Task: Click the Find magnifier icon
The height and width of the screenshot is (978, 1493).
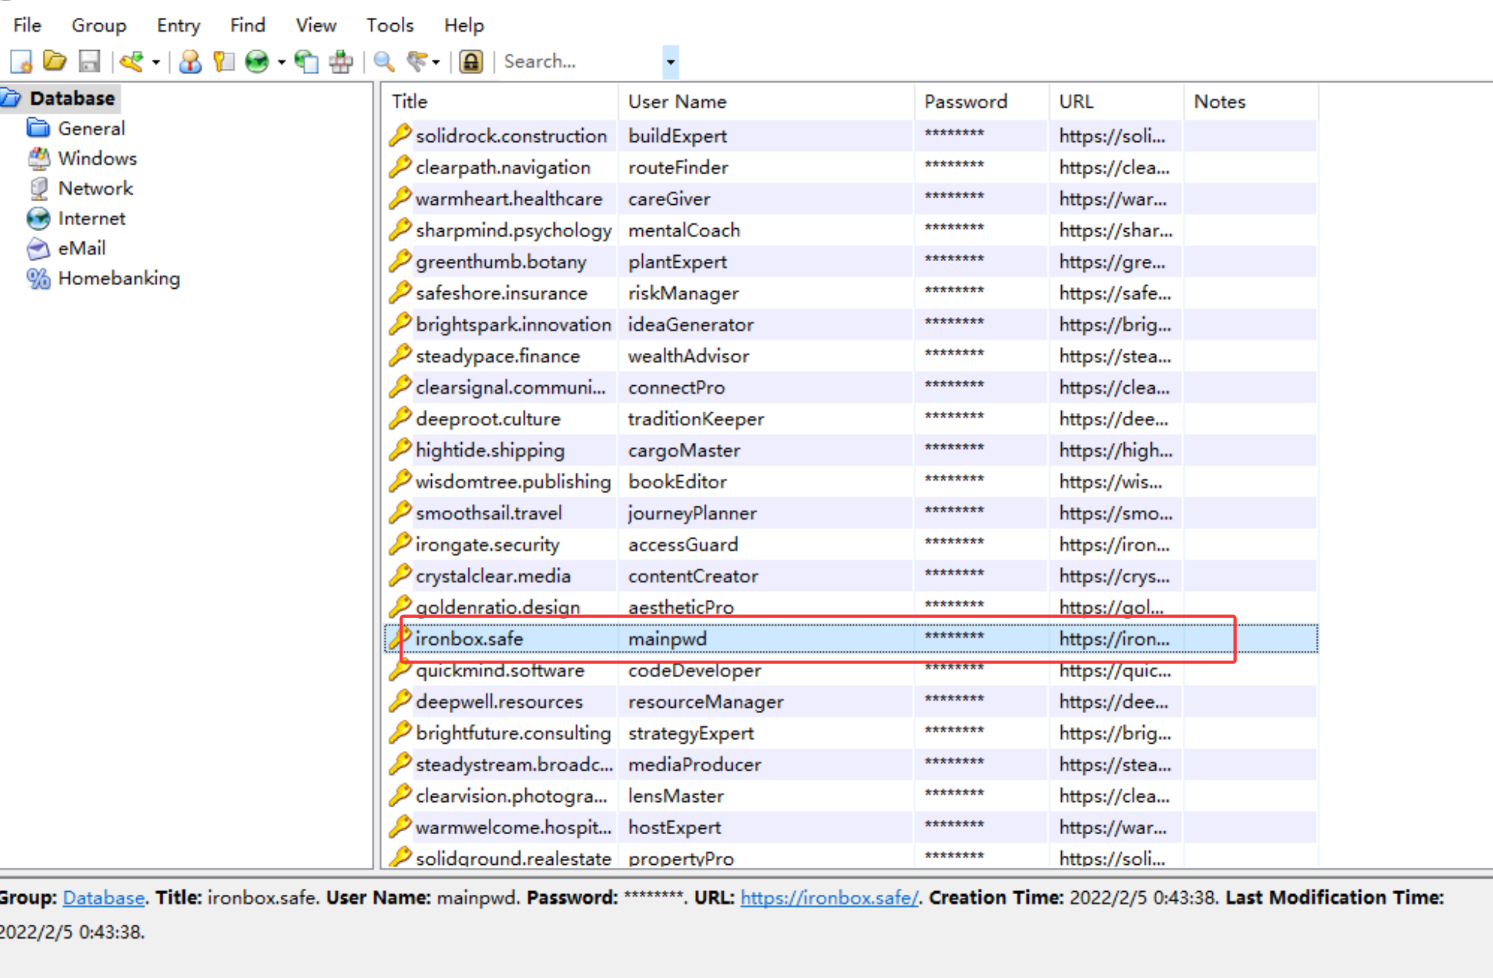Action: click(383, 62)
